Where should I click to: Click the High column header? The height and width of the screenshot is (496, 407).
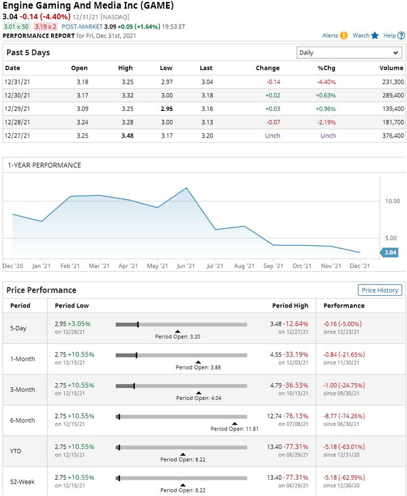pos(126,68)
